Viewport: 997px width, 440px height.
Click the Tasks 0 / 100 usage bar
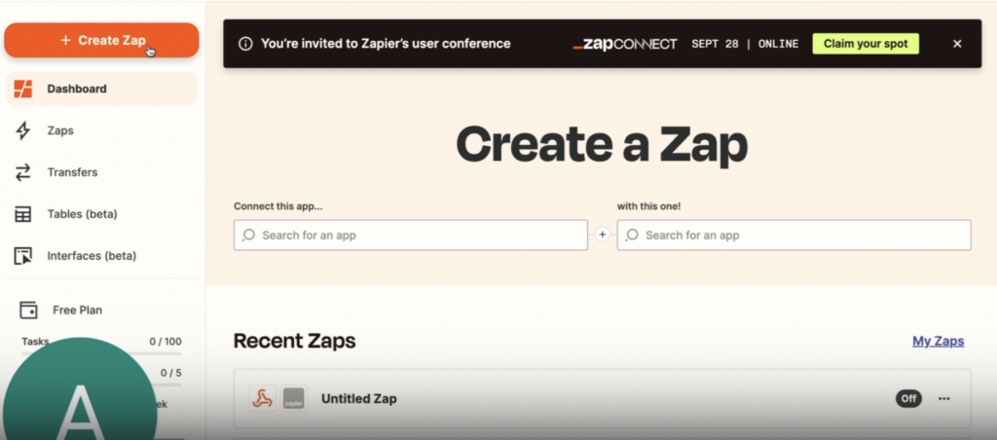click(101, 353)
